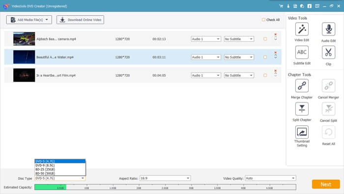Enable the Check All checkbox
This screenshot has width=344, height=194.
coord(263,20)
